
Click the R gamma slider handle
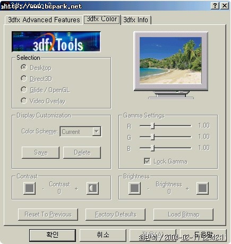coord(153,126)
